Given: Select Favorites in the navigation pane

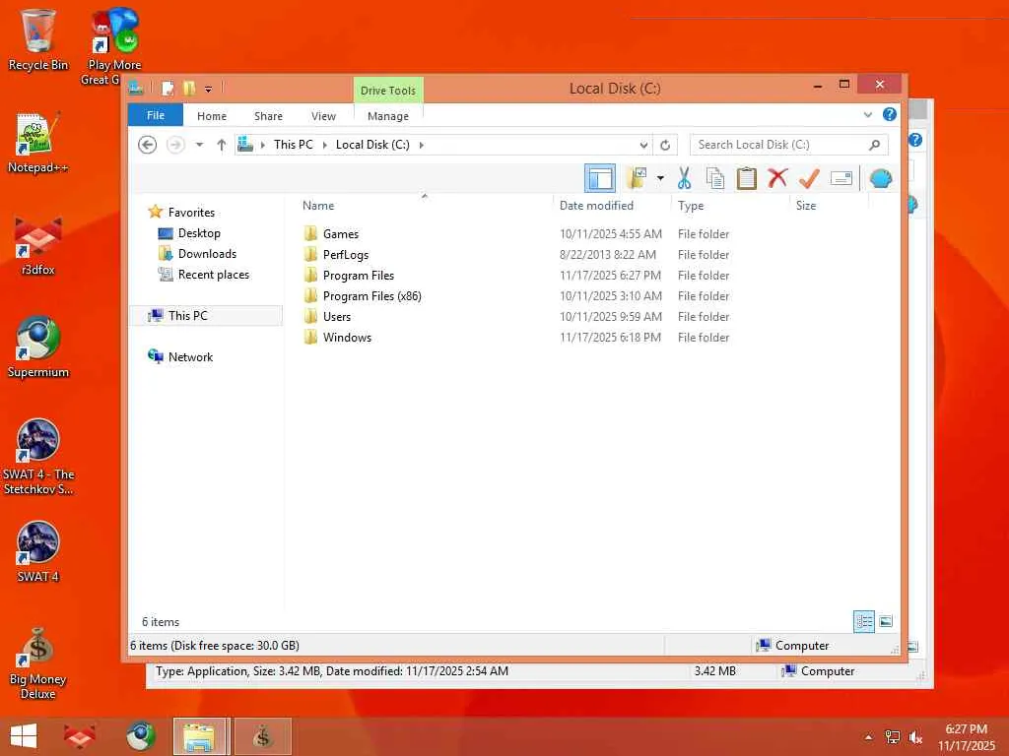Looking at the screenshot, I should point(191,213).
